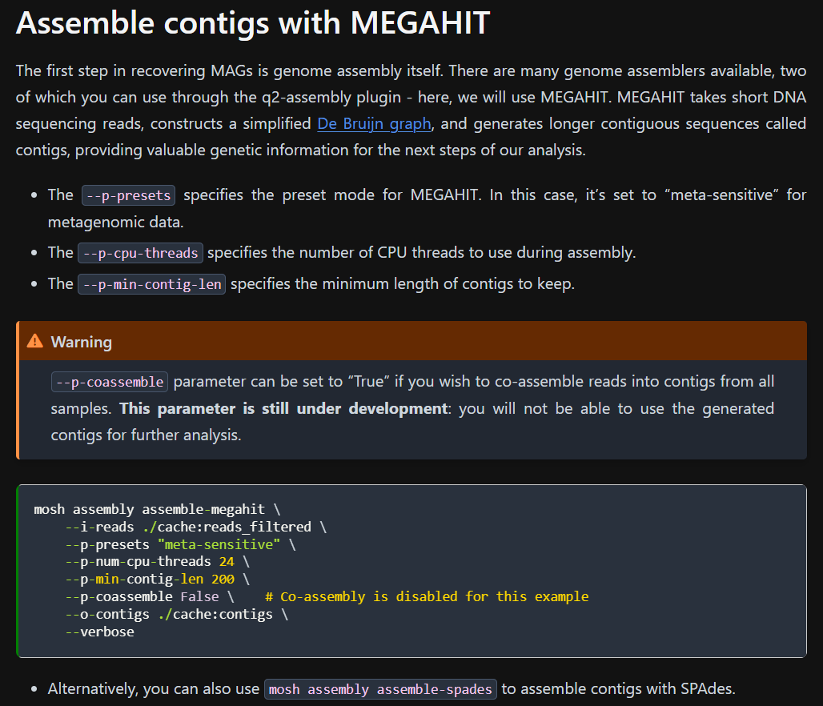Click the yellow 'Co-assembly is disabled' code comment
Screen dimensions: 823x706
(427, 596)
